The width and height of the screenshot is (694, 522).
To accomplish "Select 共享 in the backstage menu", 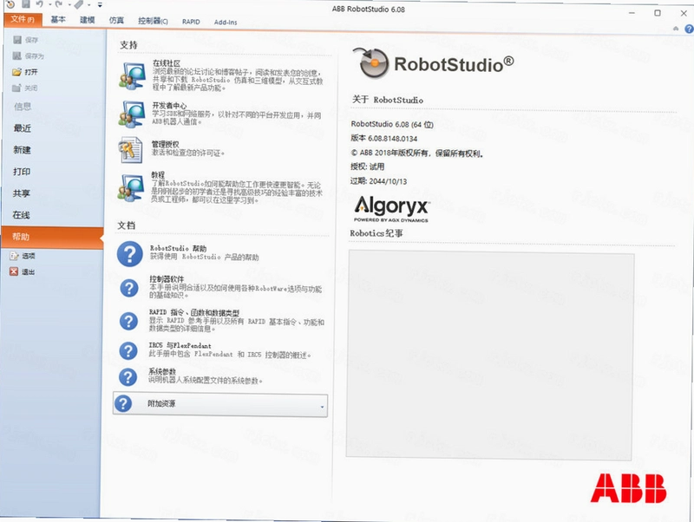I will pyautogui.click(x=21, y=193).
